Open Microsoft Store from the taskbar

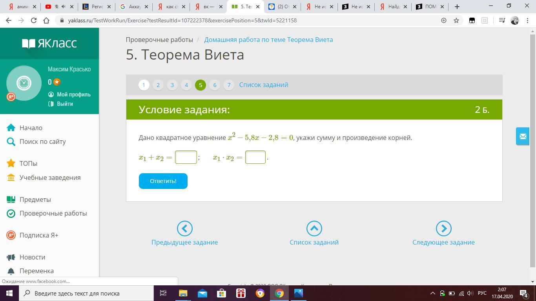pos(222,293)
